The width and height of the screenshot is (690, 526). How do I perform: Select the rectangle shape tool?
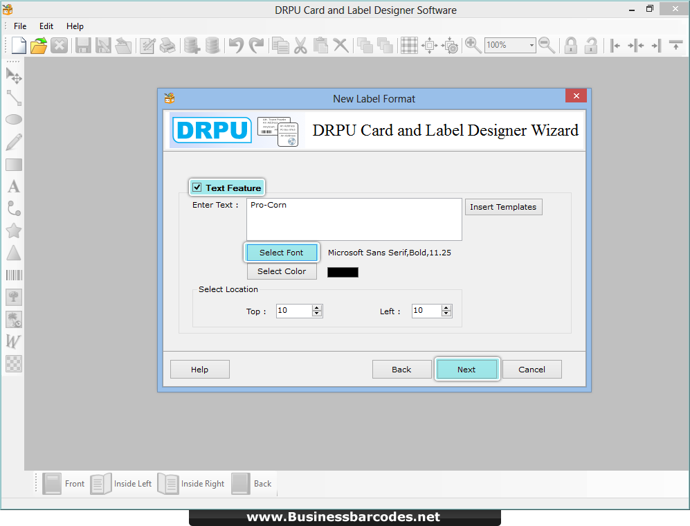point(14,165)
